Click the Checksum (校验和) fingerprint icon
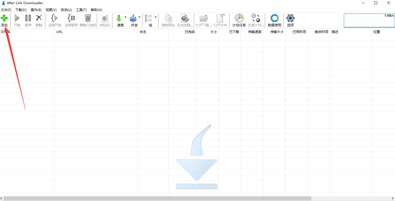Screen dimensions: 395x201 click(105, 18)
